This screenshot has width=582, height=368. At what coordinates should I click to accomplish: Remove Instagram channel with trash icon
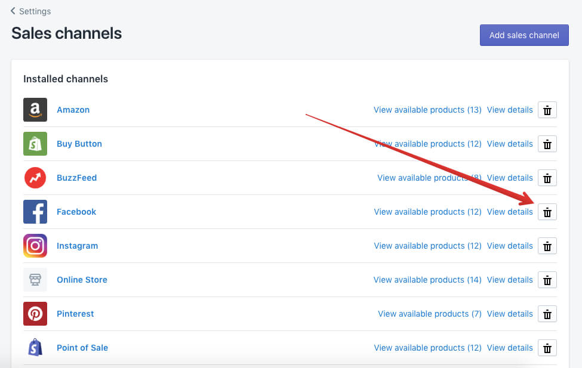point(547,246)
